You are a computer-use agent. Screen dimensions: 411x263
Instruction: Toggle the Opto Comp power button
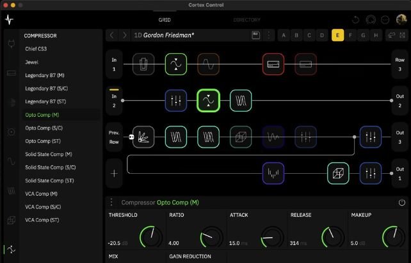click(401, 203)
